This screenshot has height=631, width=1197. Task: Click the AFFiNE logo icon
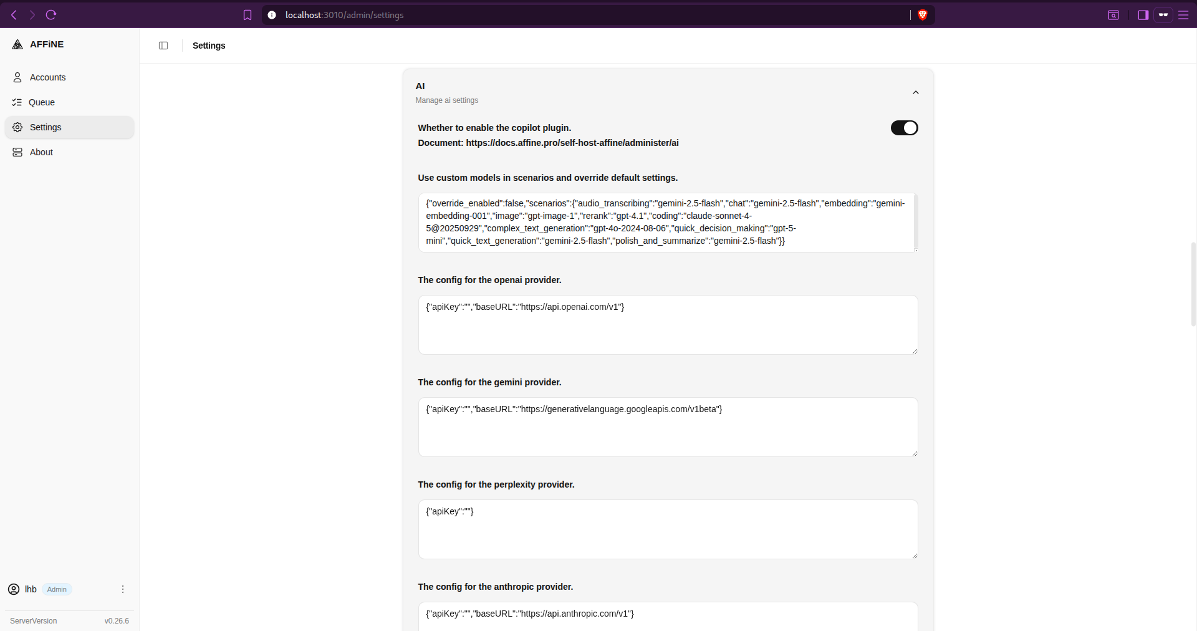17,44
